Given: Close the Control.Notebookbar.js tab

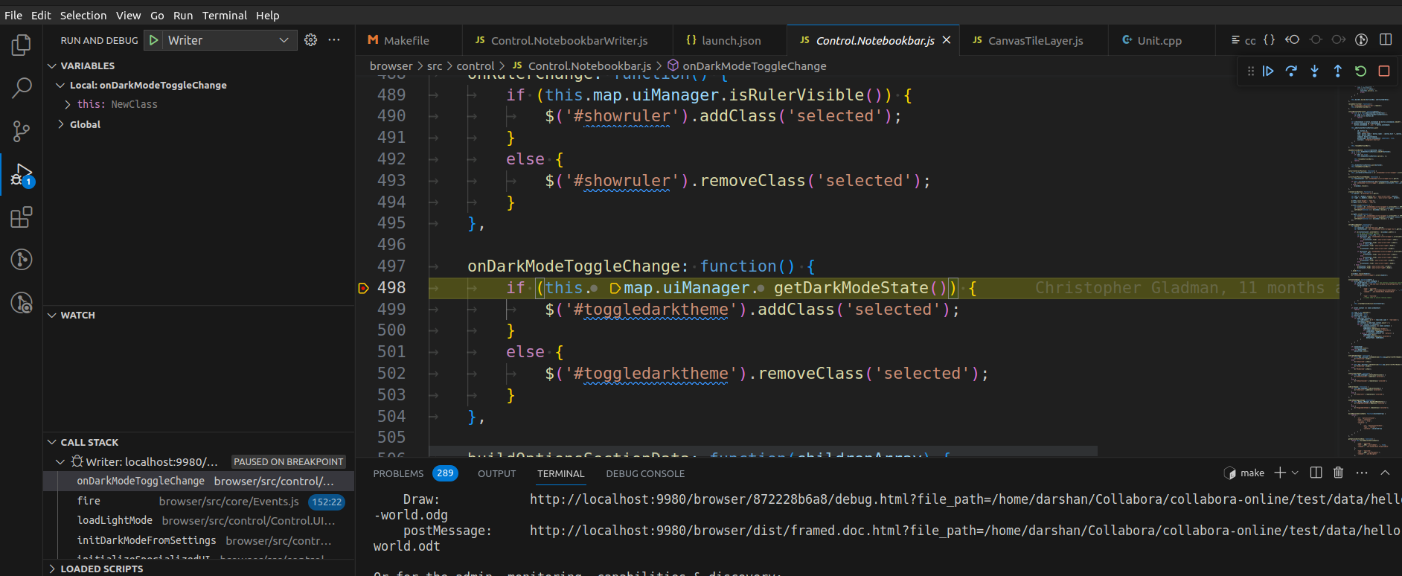Looking at the screenshot, I should point(947,40).
